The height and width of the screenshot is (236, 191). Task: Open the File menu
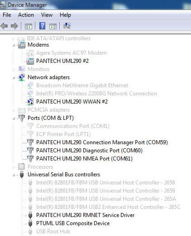click(x=7, y=15)
